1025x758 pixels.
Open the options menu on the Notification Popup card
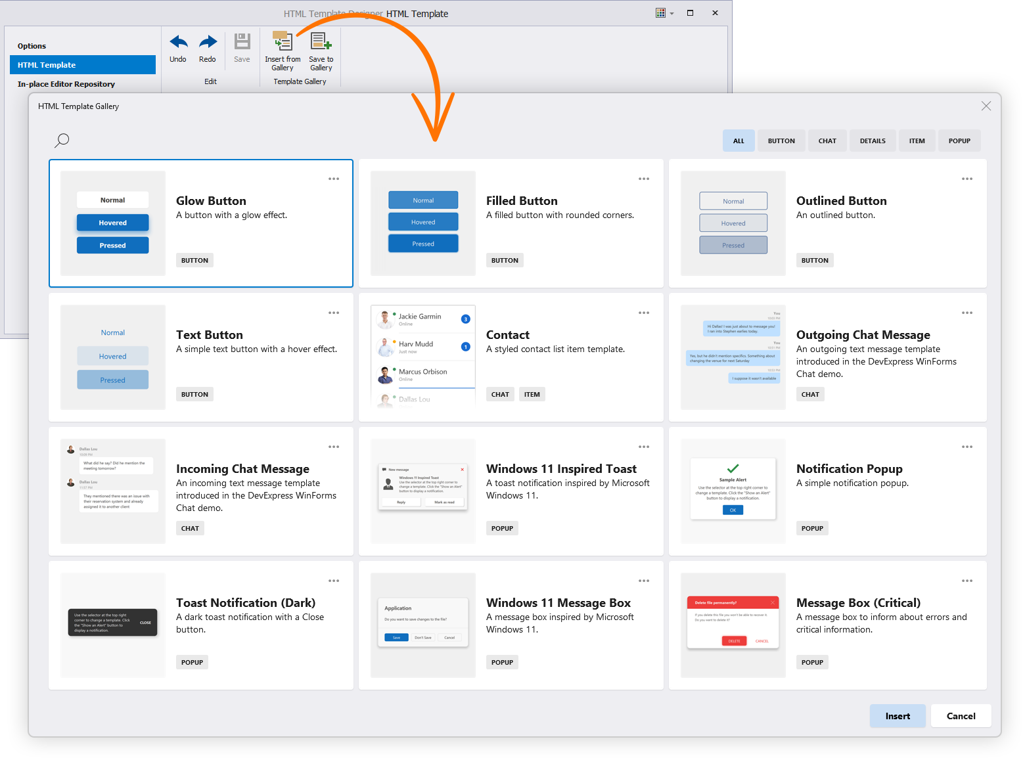967,447
